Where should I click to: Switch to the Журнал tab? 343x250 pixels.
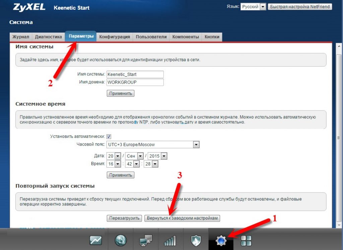[21, 37]
